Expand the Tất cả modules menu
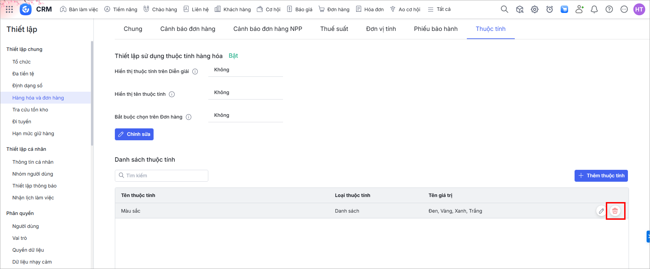The height and width of the screenshot is (269, 650). 439,10
